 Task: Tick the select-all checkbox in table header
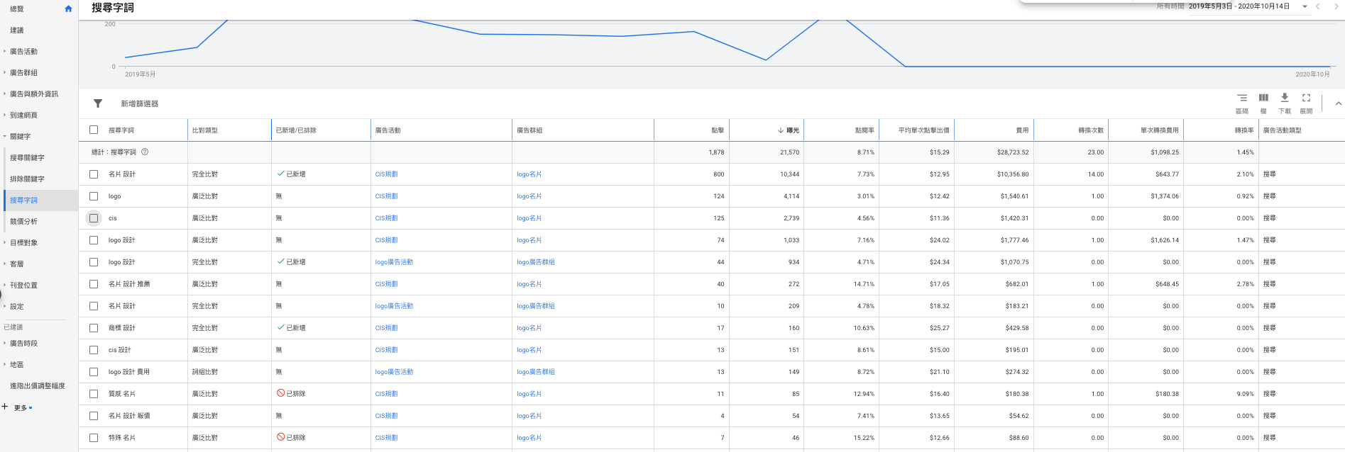[x=94, y=130]
